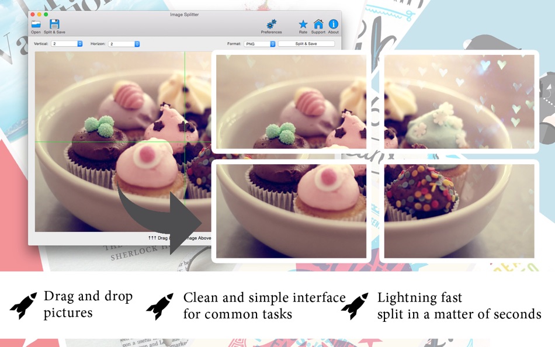Click the 'Horizon:' label
Image resolution: width=555 pixels, height=347 pixels.
pyautogui.click(x=98, y=44)
